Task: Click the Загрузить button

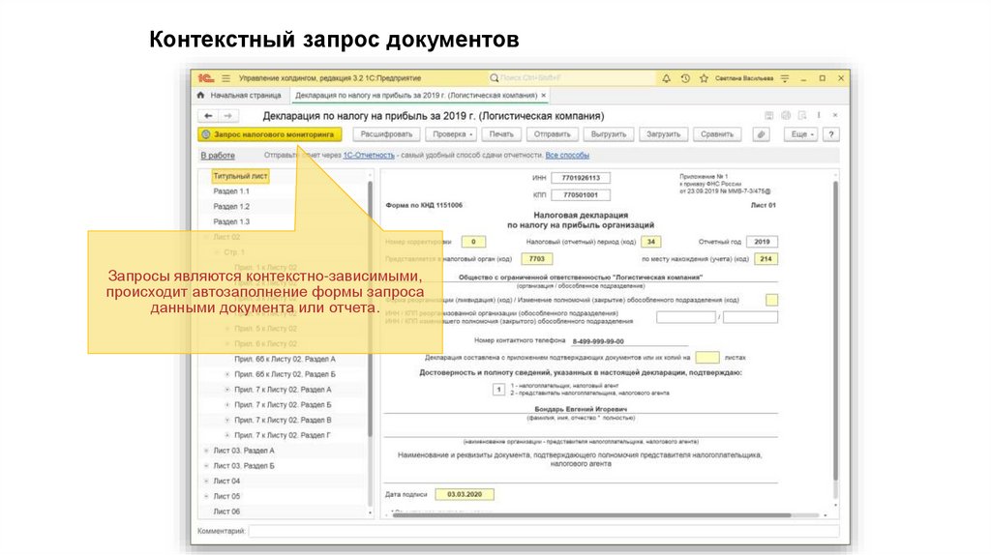Action: pyautogui.click(x=663, y=134)
